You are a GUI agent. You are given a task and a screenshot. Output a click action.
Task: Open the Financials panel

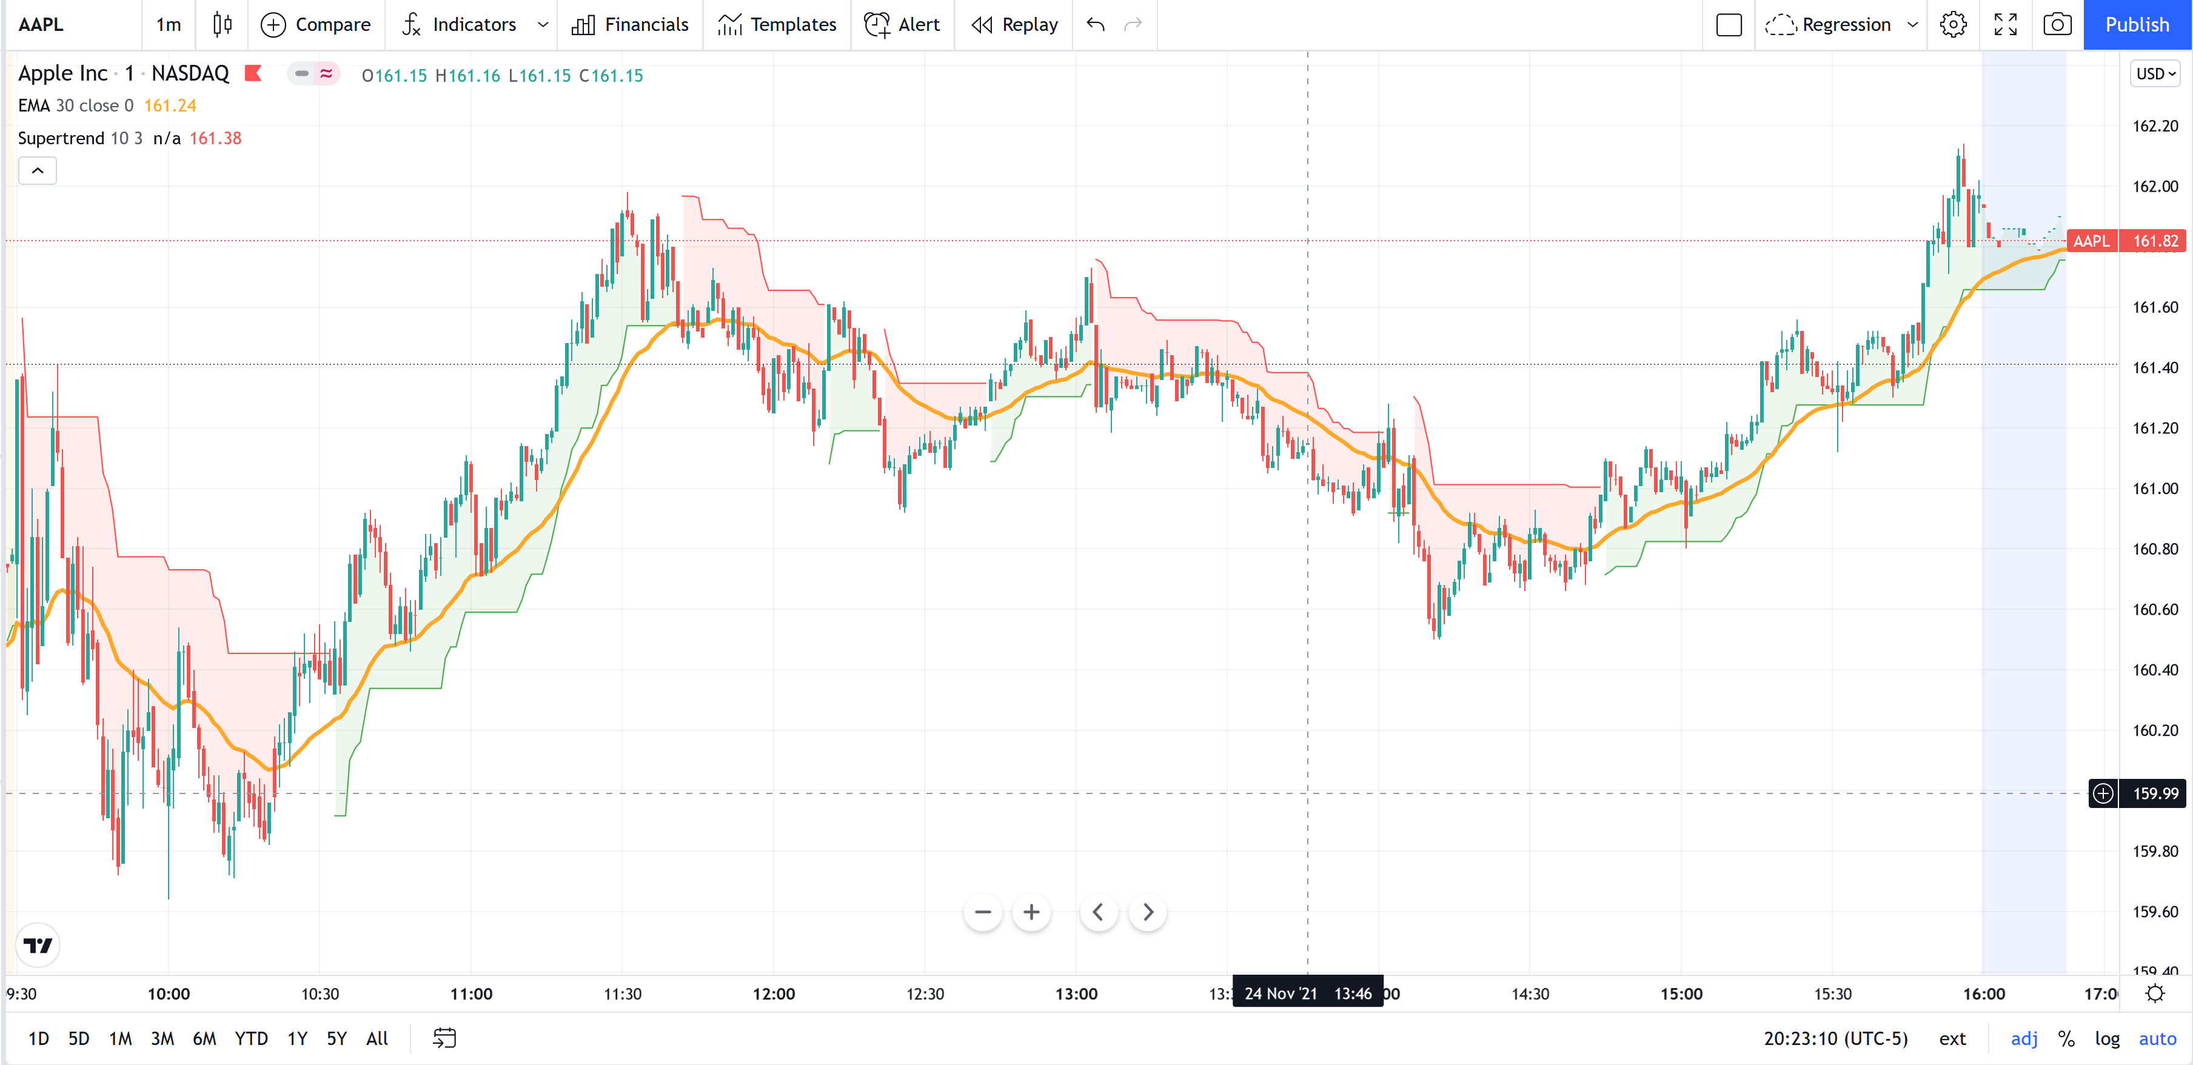click(630, 25)
